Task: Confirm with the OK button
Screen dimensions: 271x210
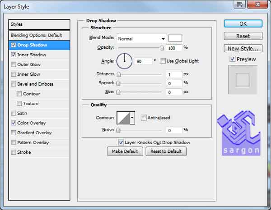Action: 243,23
